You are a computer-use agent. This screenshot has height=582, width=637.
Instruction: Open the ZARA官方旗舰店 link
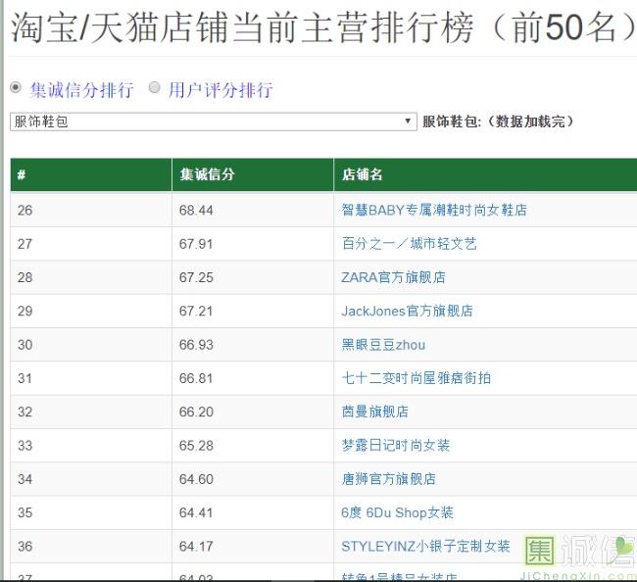[x=393, y=277]
